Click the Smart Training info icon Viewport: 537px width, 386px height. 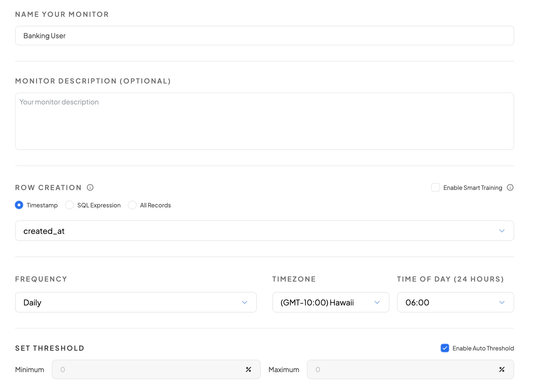510,188
